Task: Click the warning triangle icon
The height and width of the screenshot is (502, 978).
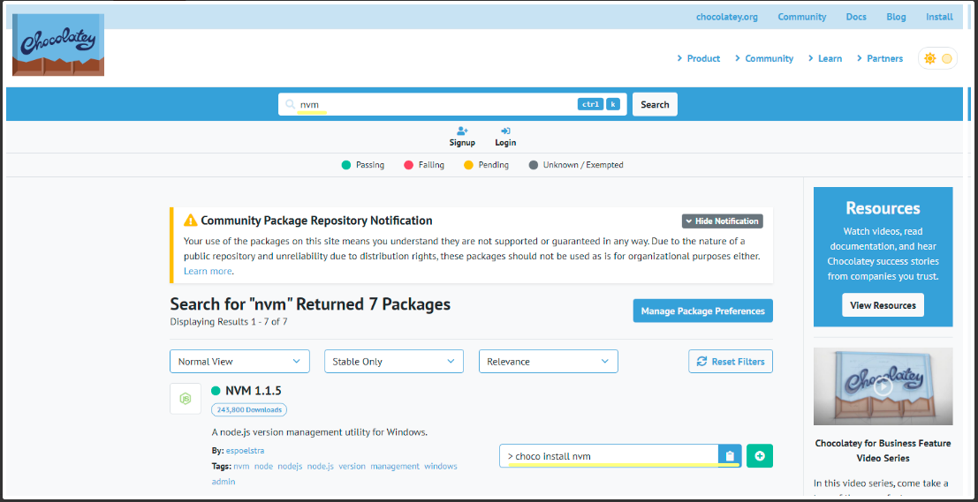Action: [x=190, y=221]
